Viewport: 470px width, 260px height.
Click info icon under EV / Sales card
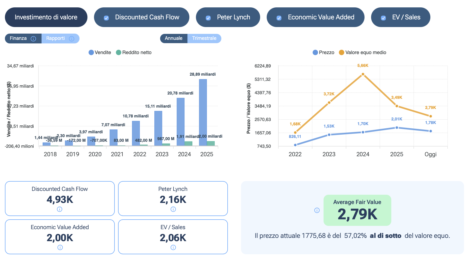click(173, 247)
